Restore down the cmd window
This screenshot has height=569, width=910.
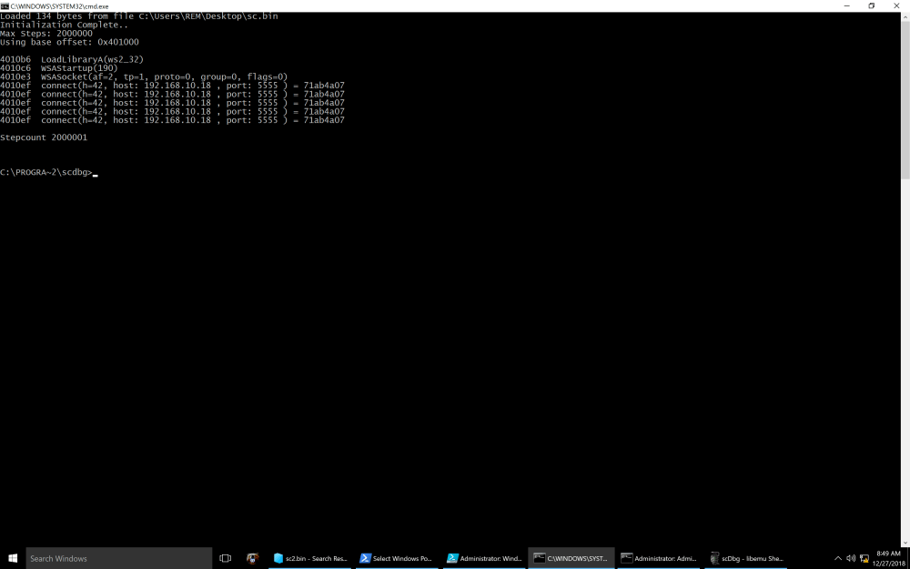click(871, 5)
